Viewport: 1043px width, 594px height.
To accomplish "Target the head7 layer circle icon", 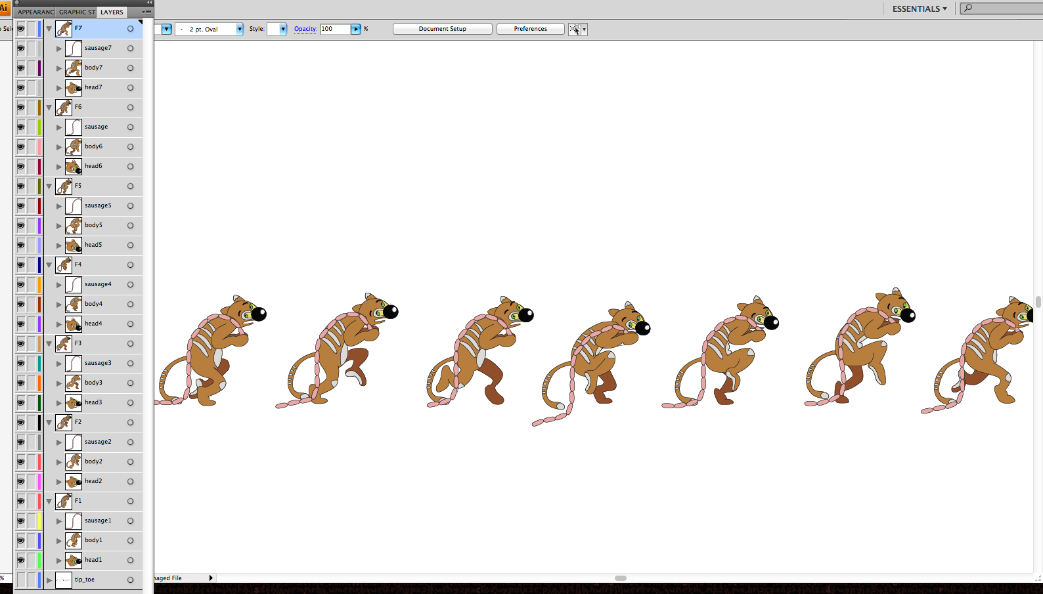I will pos(131,88).
